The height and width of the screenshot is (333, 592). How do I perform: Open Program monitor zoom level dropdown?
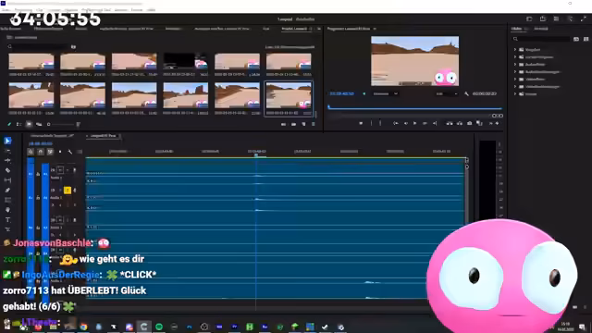point(385,93)
